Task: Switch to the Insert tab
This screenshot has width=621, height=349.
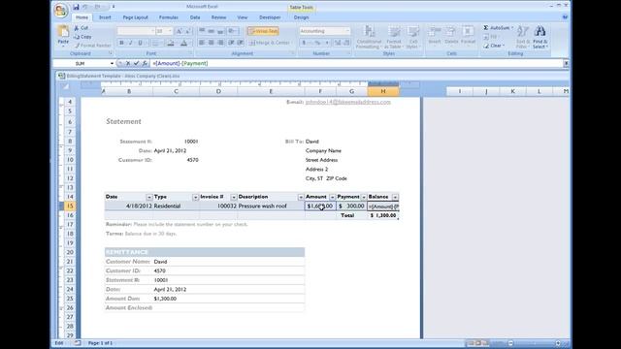Action: [105, 17]
